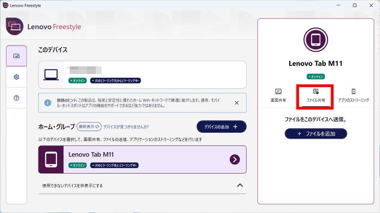Refresh the home group with 最新表示
Image resolution: width=380 pixels, height=213 pixels.
[x=89, y=126]
